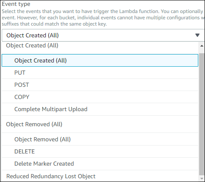Image resolution: width=205 pixels, height=182 pixels.
Task: Click the dropdown list scrollbar thumb
Action: [x=202, y=114]
